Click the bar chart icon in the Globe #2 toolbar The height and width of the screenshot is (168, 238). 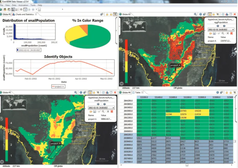(227, 14)
